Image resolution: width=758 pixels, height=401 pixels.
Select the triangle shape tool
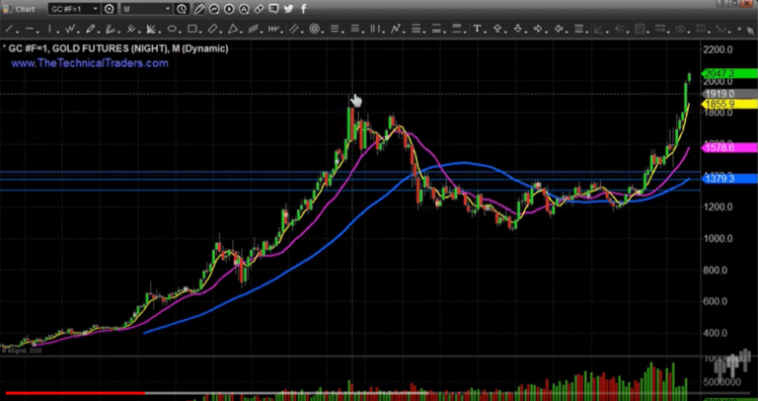click(233, 29)
